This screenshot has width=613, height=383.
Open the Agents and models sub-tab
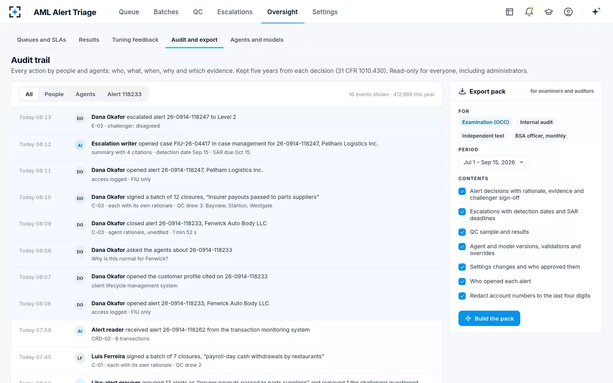[x=257, y=40]
